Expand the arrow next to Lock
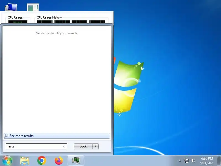Screen dimensions: 221x166 coord(95,146)
